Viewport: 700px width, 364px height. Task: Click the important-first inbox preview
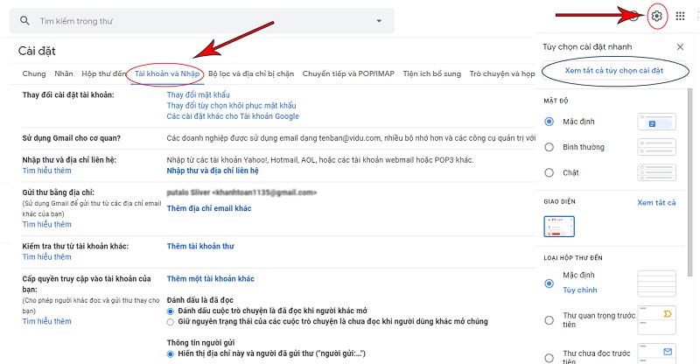click(657, 320)
